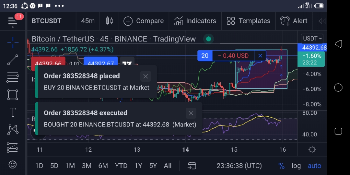Select the rectangle shape tool

(x=13, y=95)
